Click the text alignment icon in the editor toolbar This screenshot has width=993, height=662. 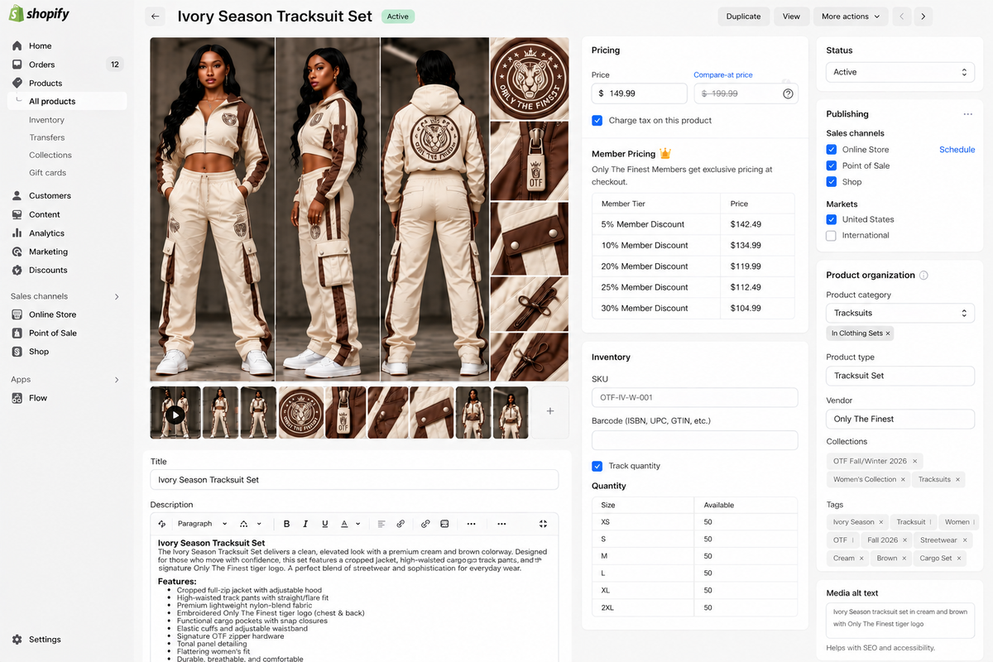pyautogui.click(x=381, y=524)
